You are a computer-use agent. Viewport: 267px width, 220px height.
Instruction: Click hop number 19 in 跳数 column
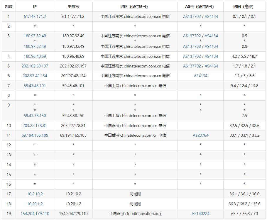[x=9, y=214]
